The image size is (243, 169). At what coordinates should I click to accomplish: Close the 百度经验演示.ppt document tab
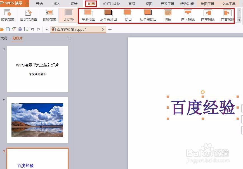pyautogui.click(x=103, y=29)
